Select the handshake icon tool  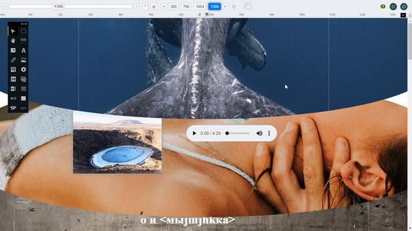pyautogui.click(x=13, y=108)
